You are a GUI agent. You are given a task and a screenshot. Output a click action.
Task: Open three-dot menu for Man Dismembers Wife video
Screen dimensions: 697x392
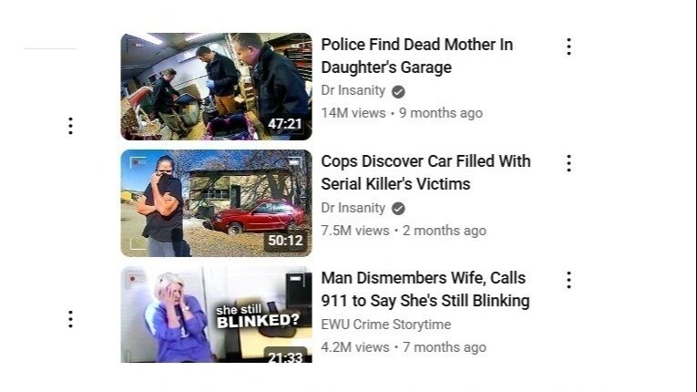[569, 280]
